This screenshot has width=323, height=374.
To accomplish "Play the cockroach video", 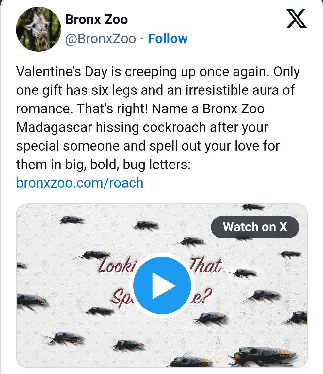I will coord(162,285).
